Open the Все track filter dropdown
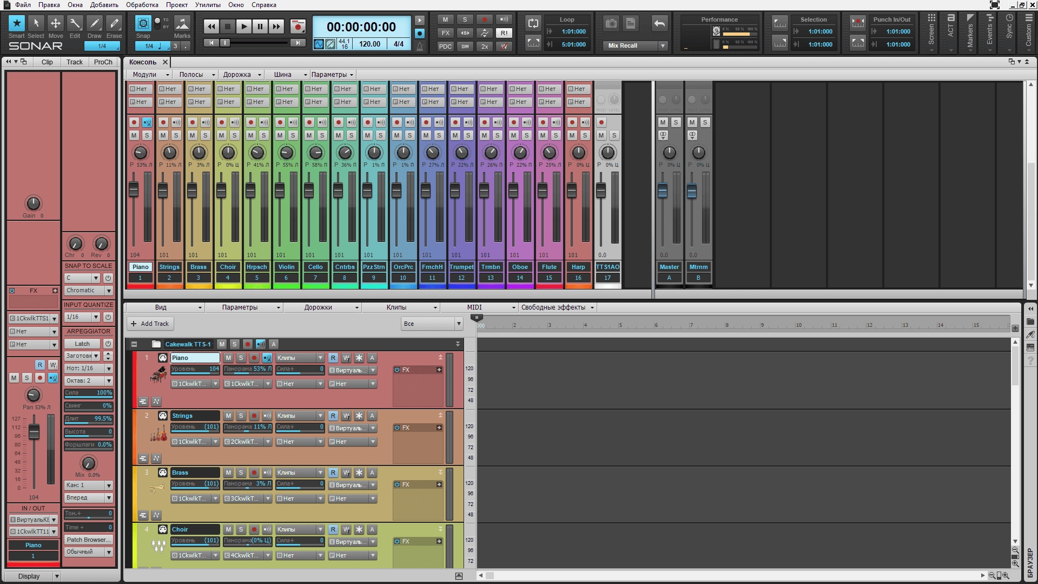The width and height of the screenshot is (1038, 584). pos(432,324)
